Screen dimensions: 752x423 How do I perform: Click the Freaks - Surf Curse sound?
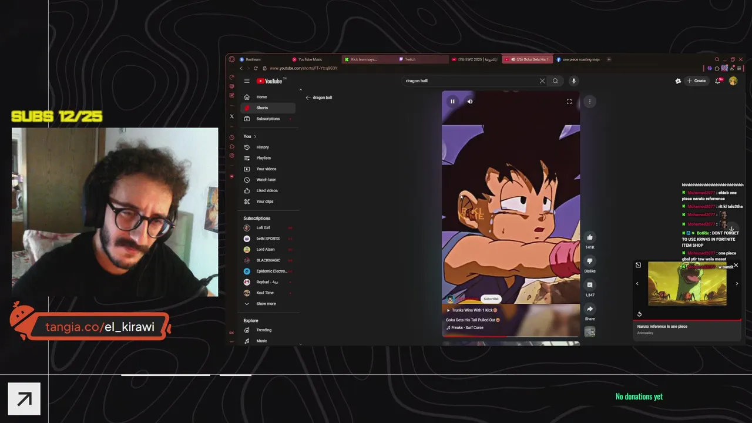pyautogui.click(x=465, y=328)
